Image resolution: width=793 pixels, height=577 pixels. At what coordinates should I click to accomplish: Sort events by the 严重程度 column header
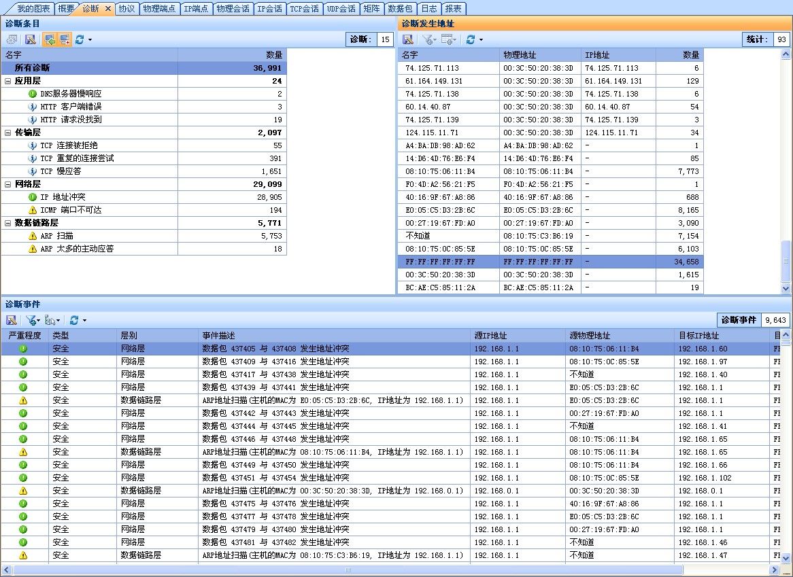click(24, 336)
